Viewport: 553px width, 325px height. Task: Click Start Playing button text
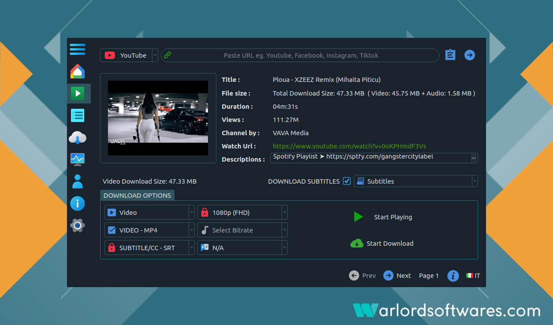pos(393,217)
